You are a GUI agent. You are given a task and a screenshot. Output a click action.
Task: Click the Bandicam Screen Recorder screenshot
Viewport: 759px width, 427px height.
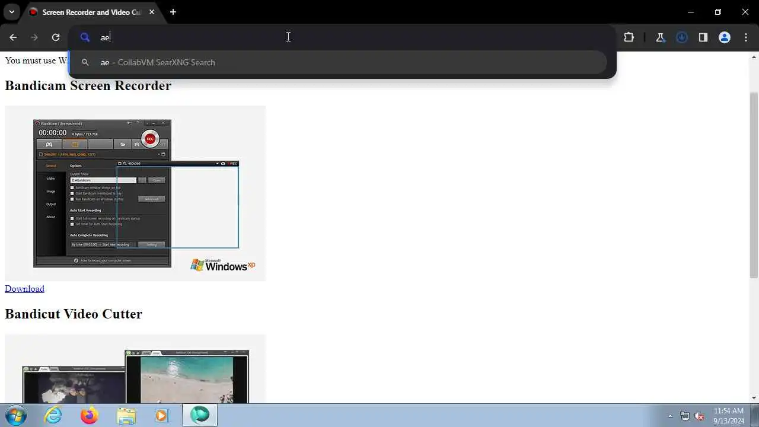(135, 193)
